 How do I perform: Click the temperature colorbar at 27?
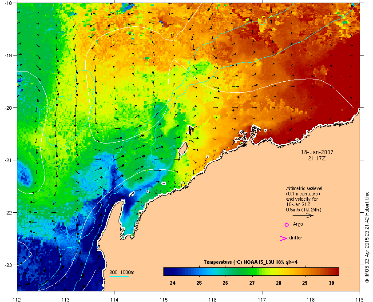pyautogui.click(x=252, y=271)
